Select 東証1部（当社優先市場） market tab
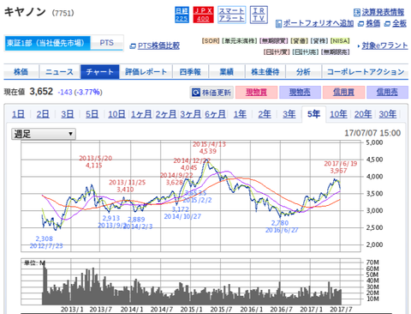 47,43
